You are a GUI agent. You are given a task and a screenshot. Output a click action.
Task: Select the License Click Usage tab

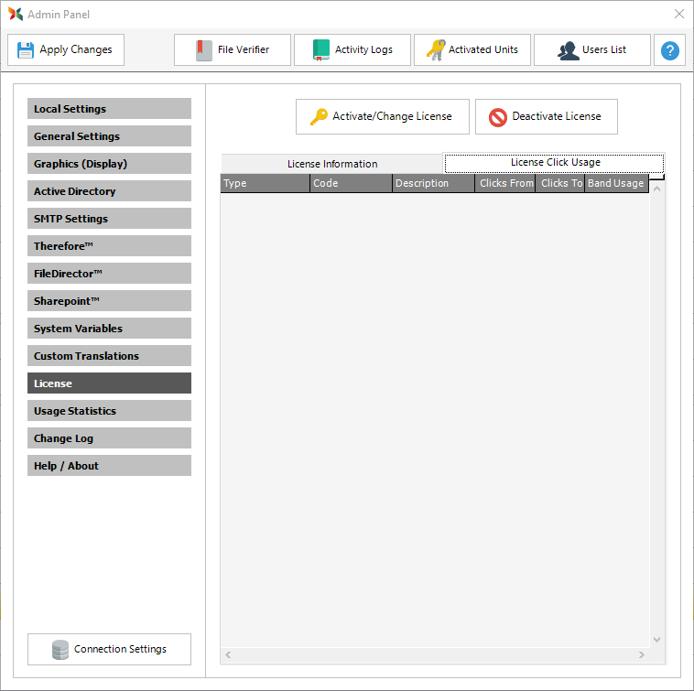coord(555,163)
